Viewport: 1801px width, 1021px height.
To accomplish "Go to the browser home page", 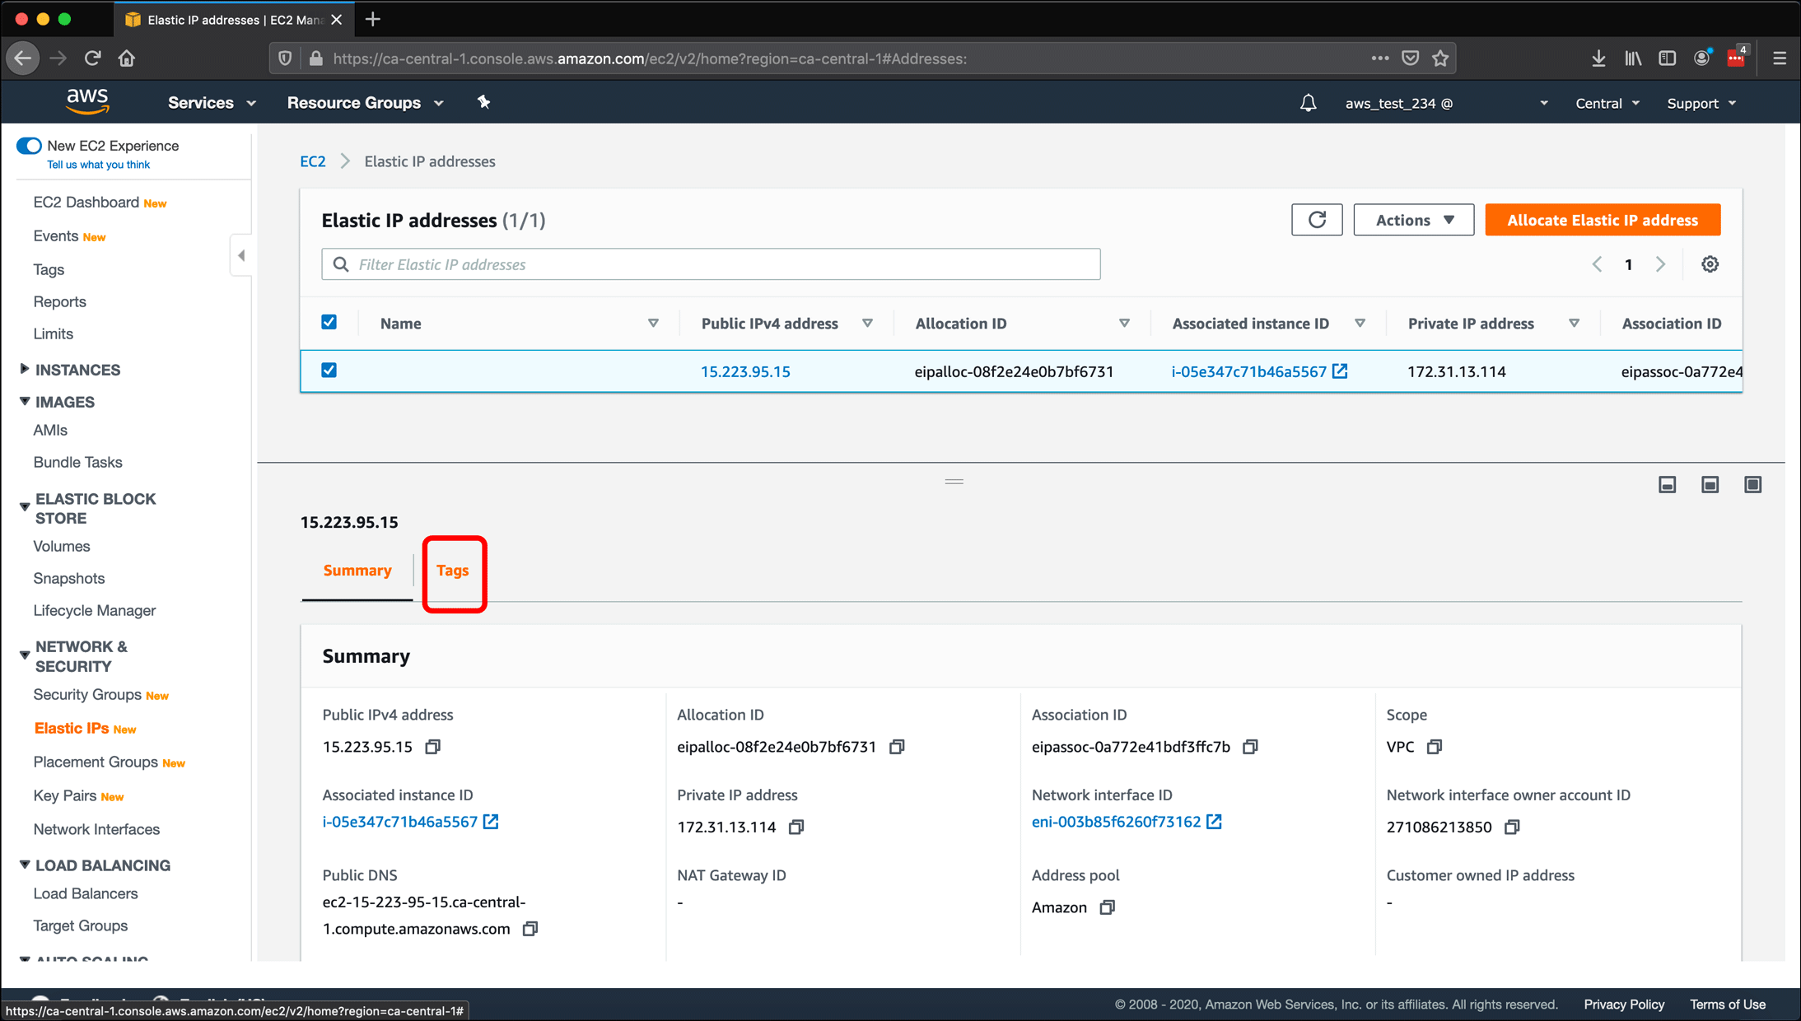I will coord(126,58).
